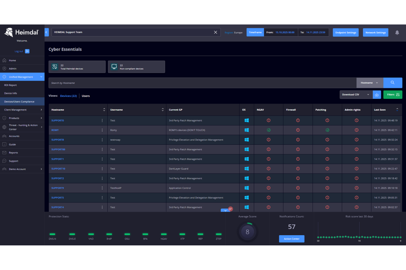Viewport: 406px width, 270px height.
Task: Click the Windows OS icon in the ROMY row
Action: click(x=246, y=130)
